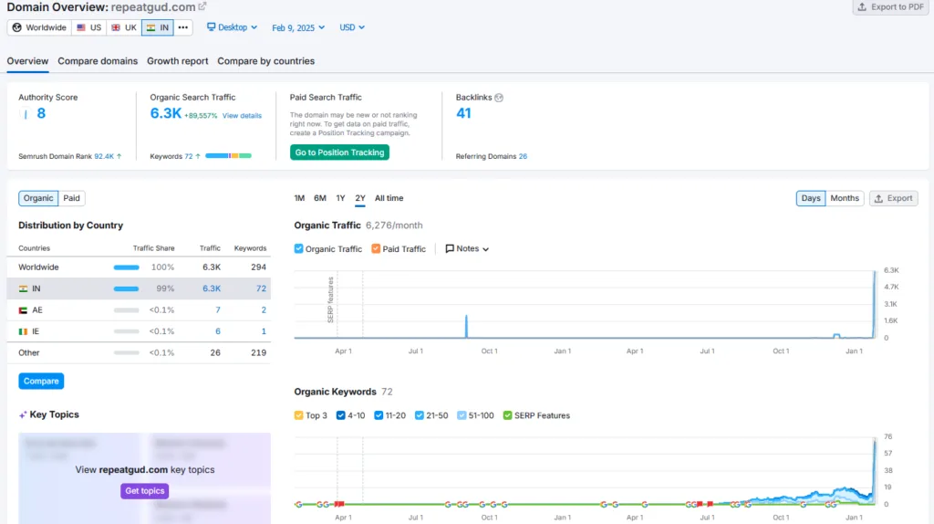
Task: Click the Other row in country table
Action: 139,353
